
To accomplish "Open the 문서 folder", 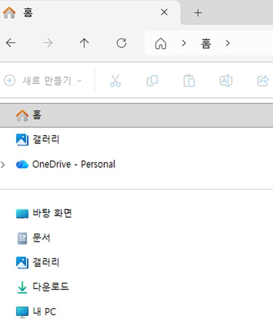I will pos(41,238).
